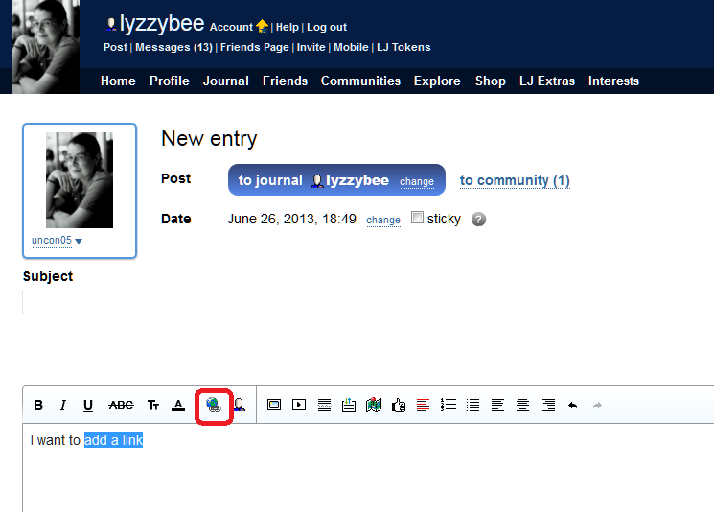
Task: Open the insert link tool
Action: pos(213,406)
